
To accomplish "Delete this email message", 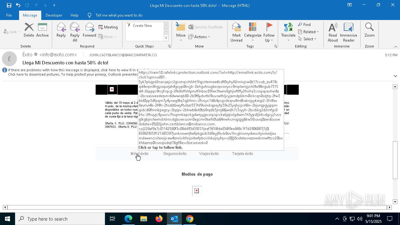I will (29, 30).
